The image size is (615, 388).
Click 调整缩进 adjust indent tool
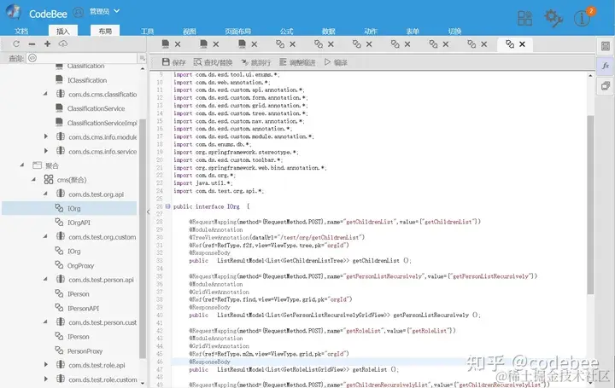point(297,62)
